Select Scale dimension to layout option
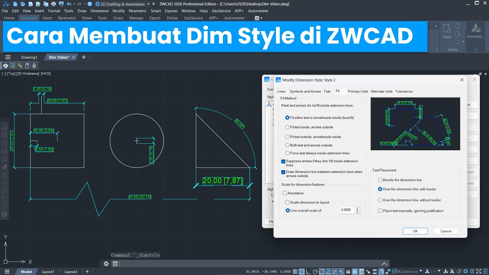 coord(308,202)
